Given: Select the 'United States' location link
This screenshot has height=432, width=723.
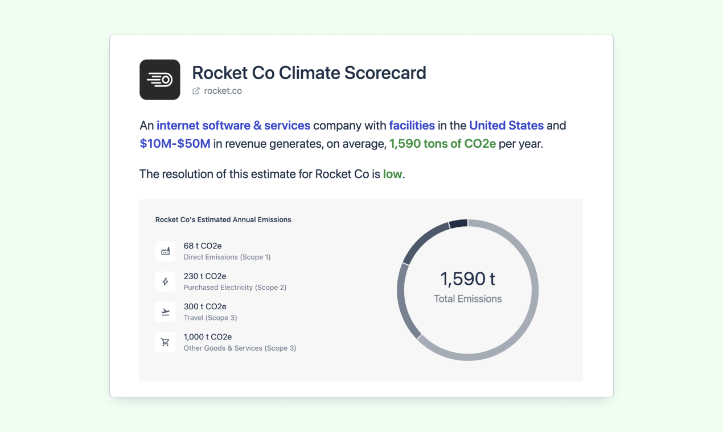Looking at the screenshot, I should (507, 126).
